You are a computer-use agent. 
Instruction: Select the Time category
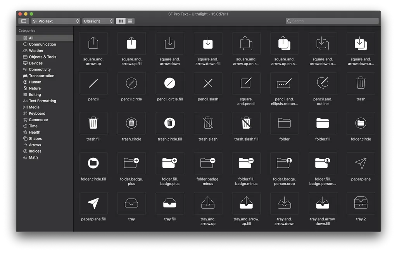[45, 126]
